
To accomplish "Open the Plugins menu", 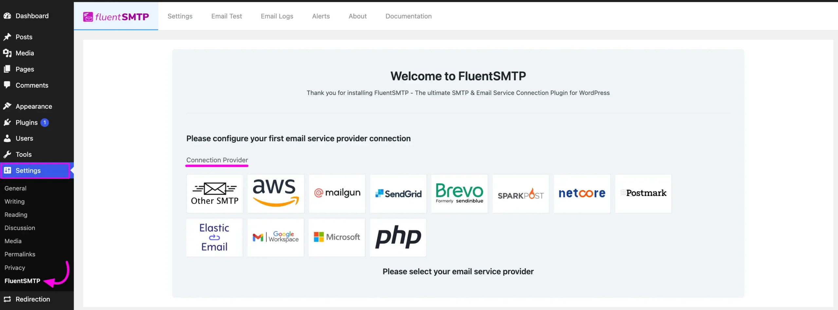I will click(27, 122).
